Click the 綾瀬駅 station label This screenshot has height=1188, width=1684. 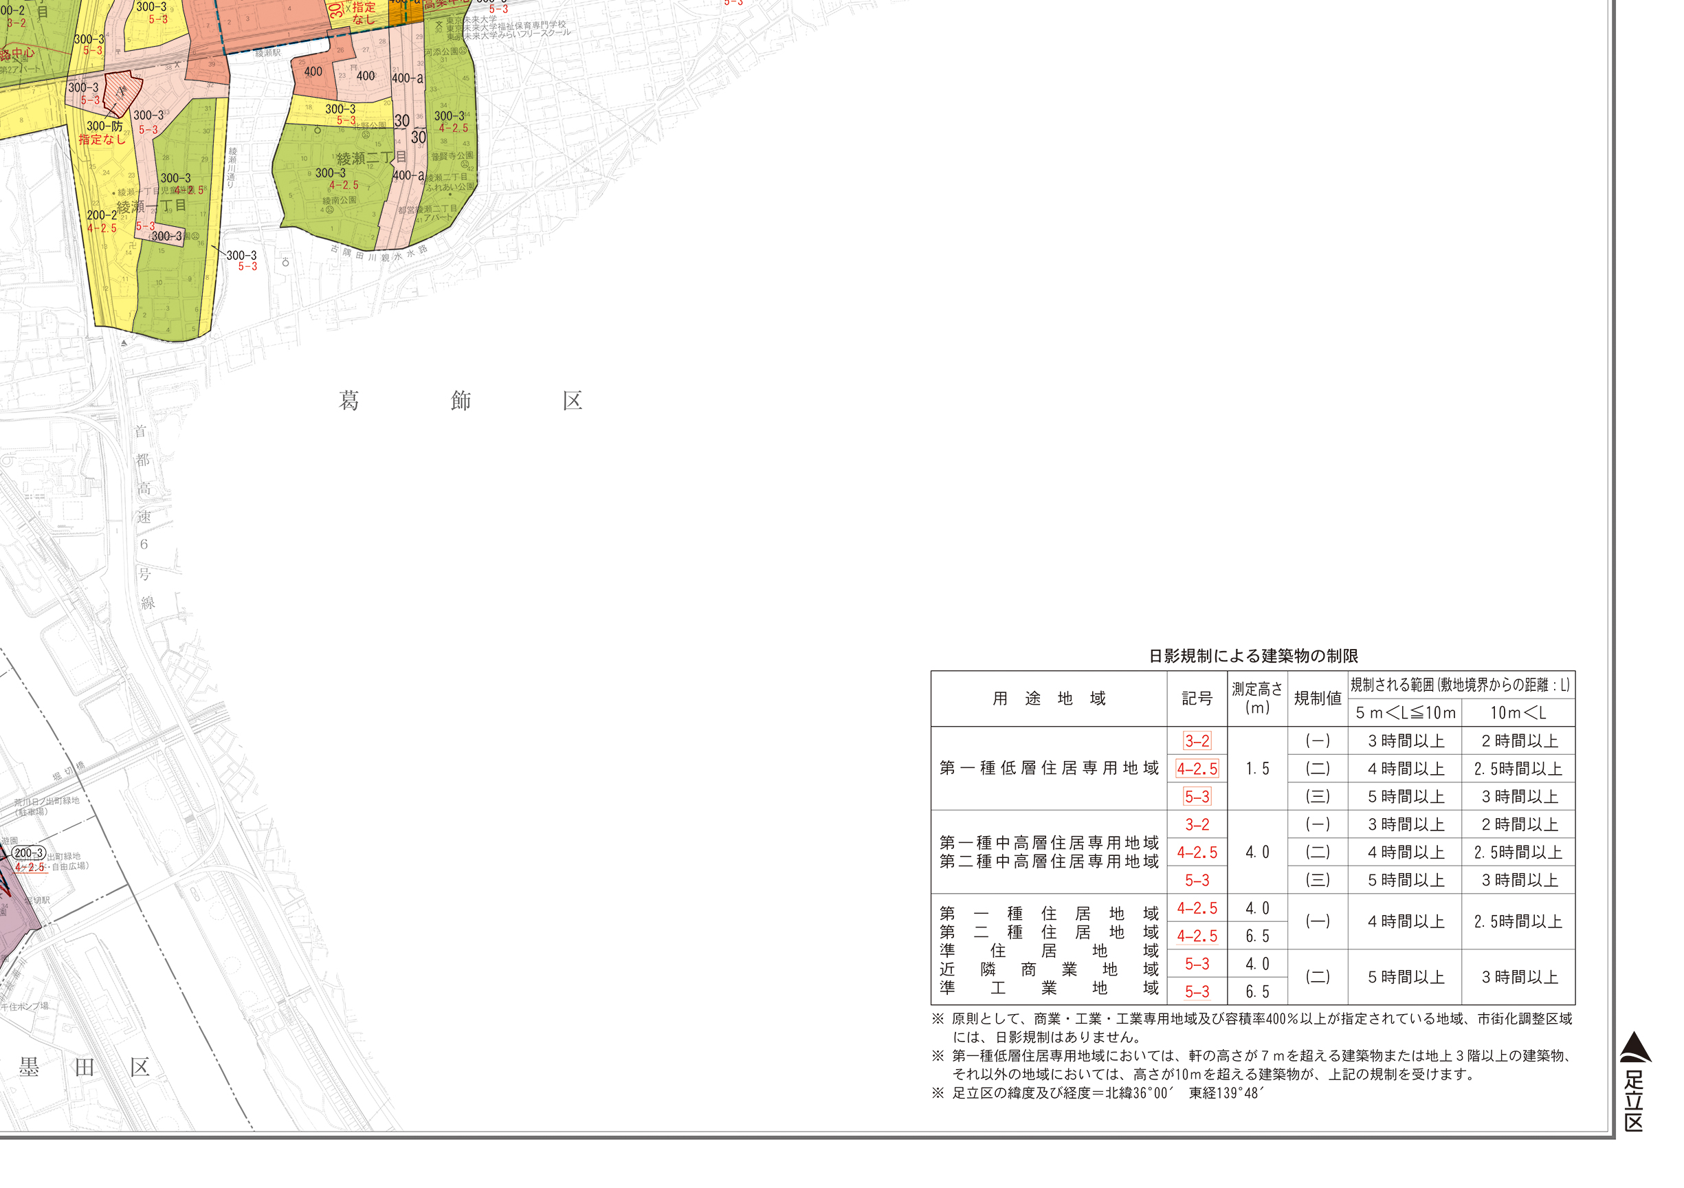[267, 54]
